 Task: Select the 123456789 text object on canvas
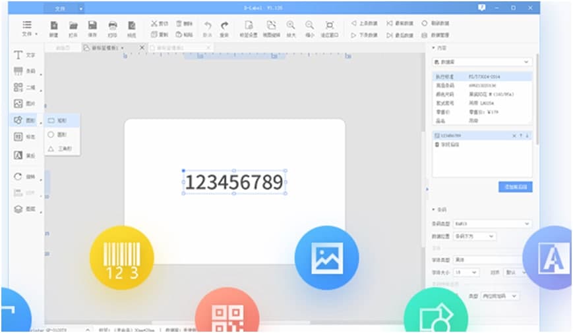234,182
